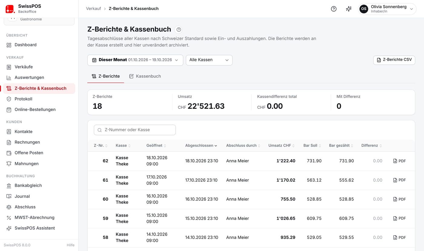Click the Verkauf breadcrumb link
This screenshot has width=424, height=251.
click(93, 8)
